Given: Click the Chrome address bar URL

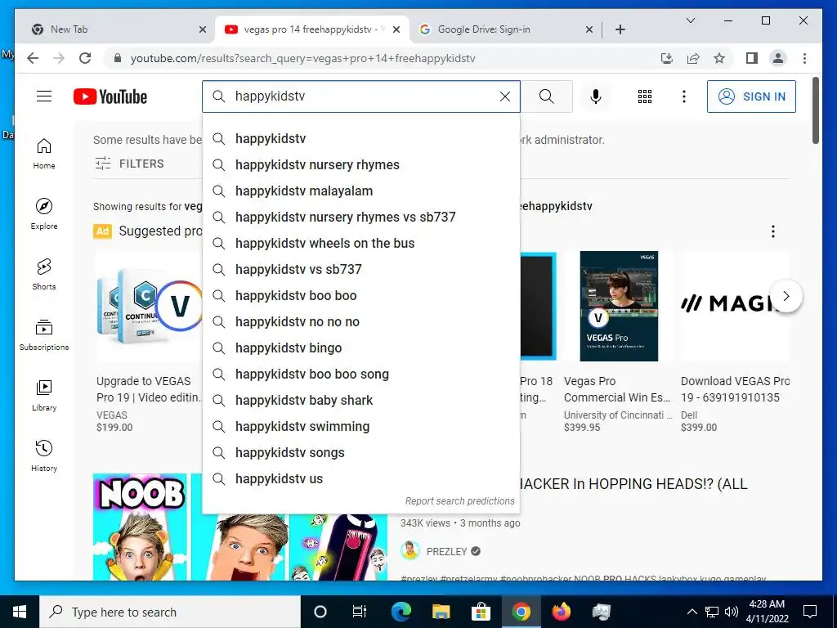Looking at the screenshot, I should pyautogui.click(x=302, y=58).
